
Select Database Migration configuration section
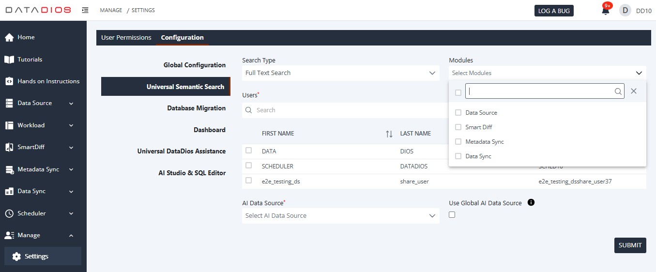pyautogui.click(x=196, y=108)
